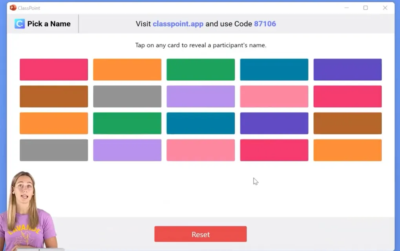This screenshot has width=400, height=251.
Task: Reveal the orange card in the top row
Action: (x=127, y=70)
